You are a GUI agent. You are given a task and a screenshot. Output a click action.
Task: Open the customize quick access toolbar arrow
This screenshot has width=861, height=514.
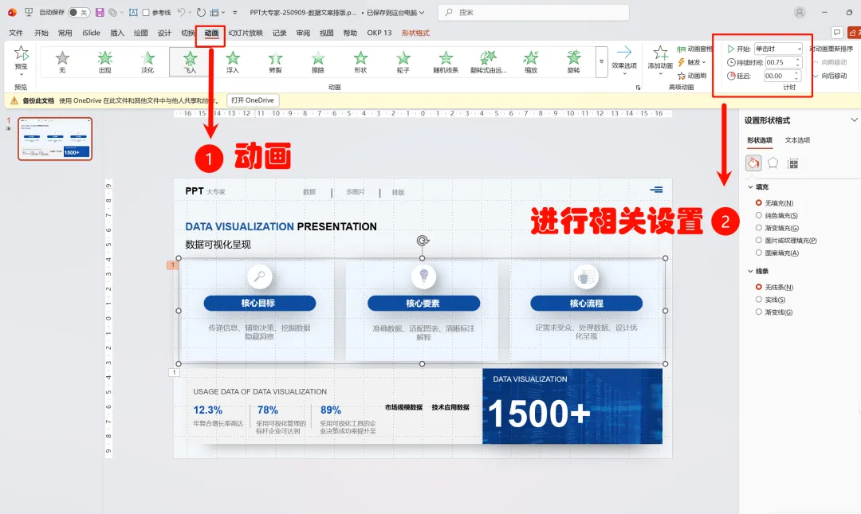point(235,12)
